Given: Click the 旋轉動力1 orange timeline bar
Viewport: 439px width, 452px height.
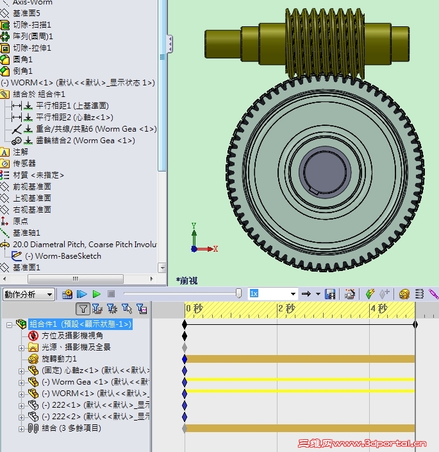Looking at the screenshot, I should (x=300, y=359).
